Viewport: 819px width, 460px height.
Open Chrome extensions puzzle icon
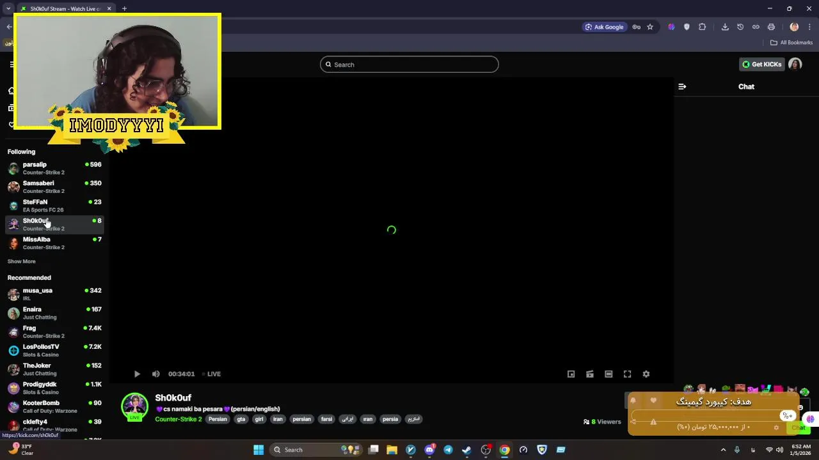pyautogui.click(x=703, y=27)
